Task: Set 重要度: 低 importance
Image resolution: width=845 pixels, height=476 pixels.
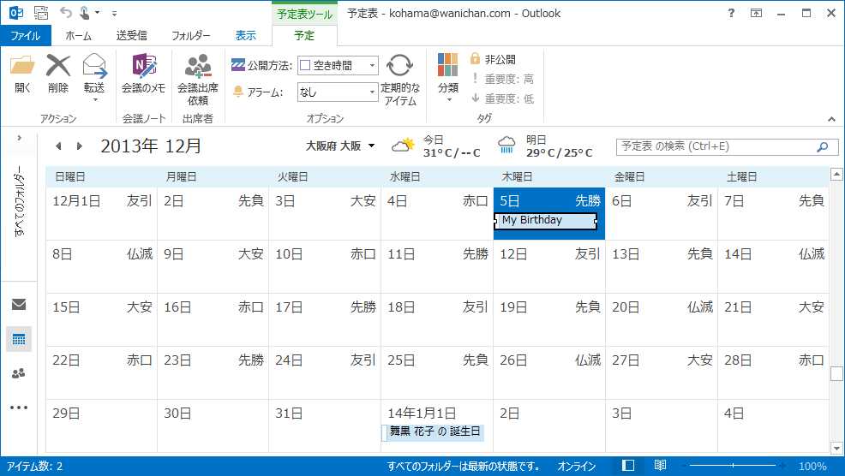Action: click(502, 98)
